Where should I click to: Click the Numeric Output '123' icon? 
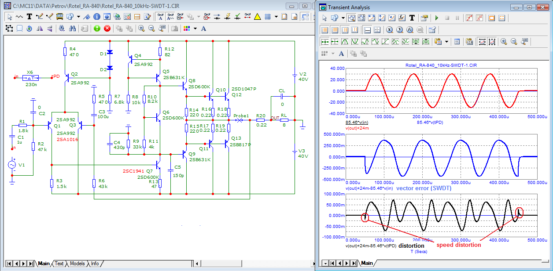469,42
